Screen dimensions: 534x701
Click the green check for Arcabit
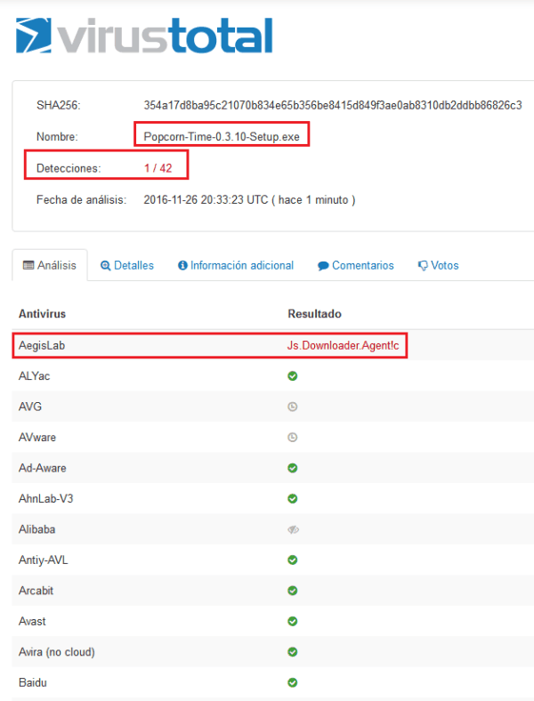click(293, 591)
